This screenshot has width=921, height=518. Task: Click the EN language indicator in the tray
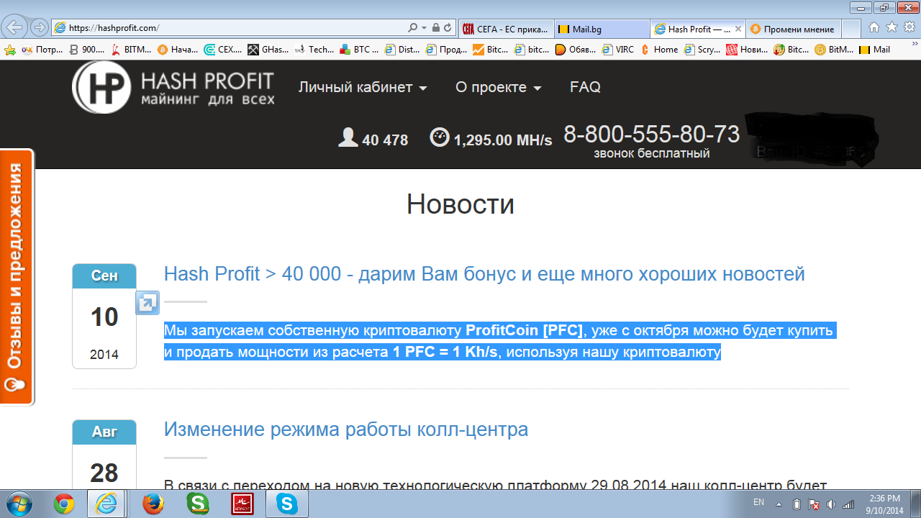758,502
